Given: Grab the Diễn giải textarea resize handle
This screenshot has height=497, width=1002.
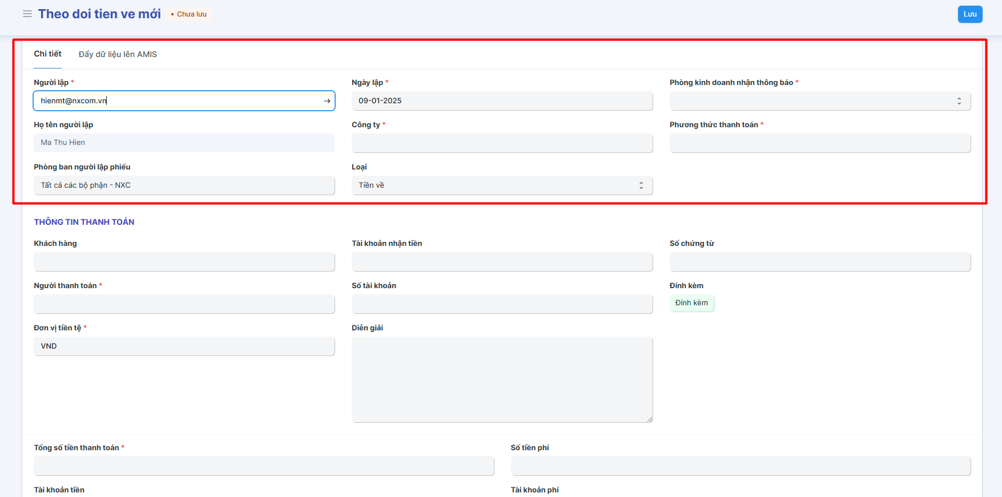Looking at the screenshot, I should 650,419.
